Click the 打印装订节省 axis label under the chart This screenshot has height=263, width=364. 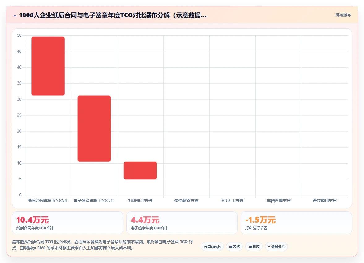pos(140,201)
